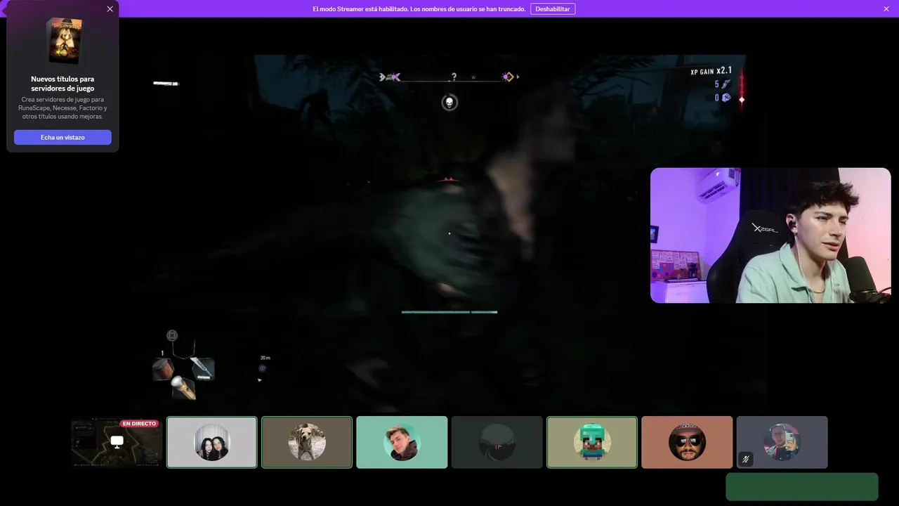
Task: Click the EN DIRECTO red badge
Action: (139, 424)
